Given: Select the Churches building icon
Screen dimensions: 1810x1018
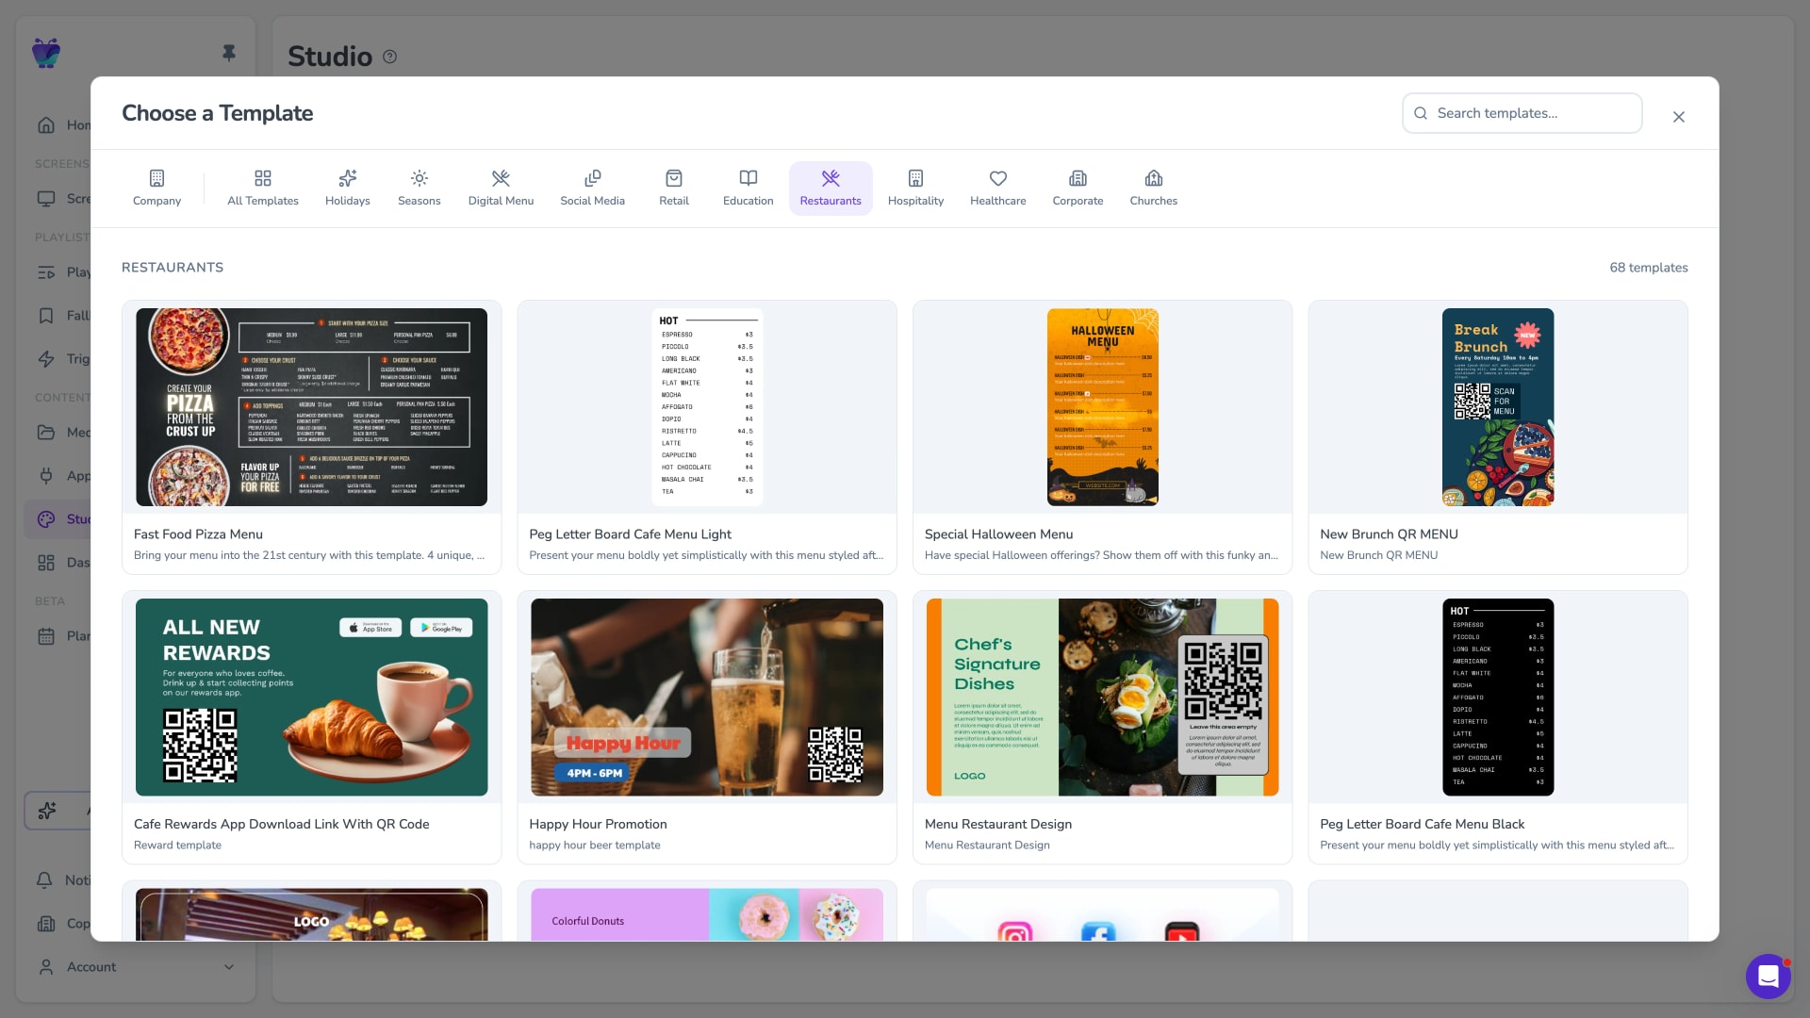Looking at the screenshot, I should (1154, 178).
